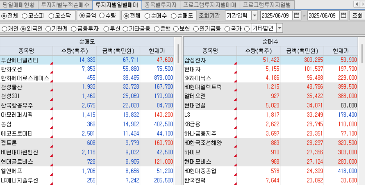Image resolution: width=365 pixels, height=185 pixels.
Task: Select the 삼성물산 stock row
Action: [87, 87]
